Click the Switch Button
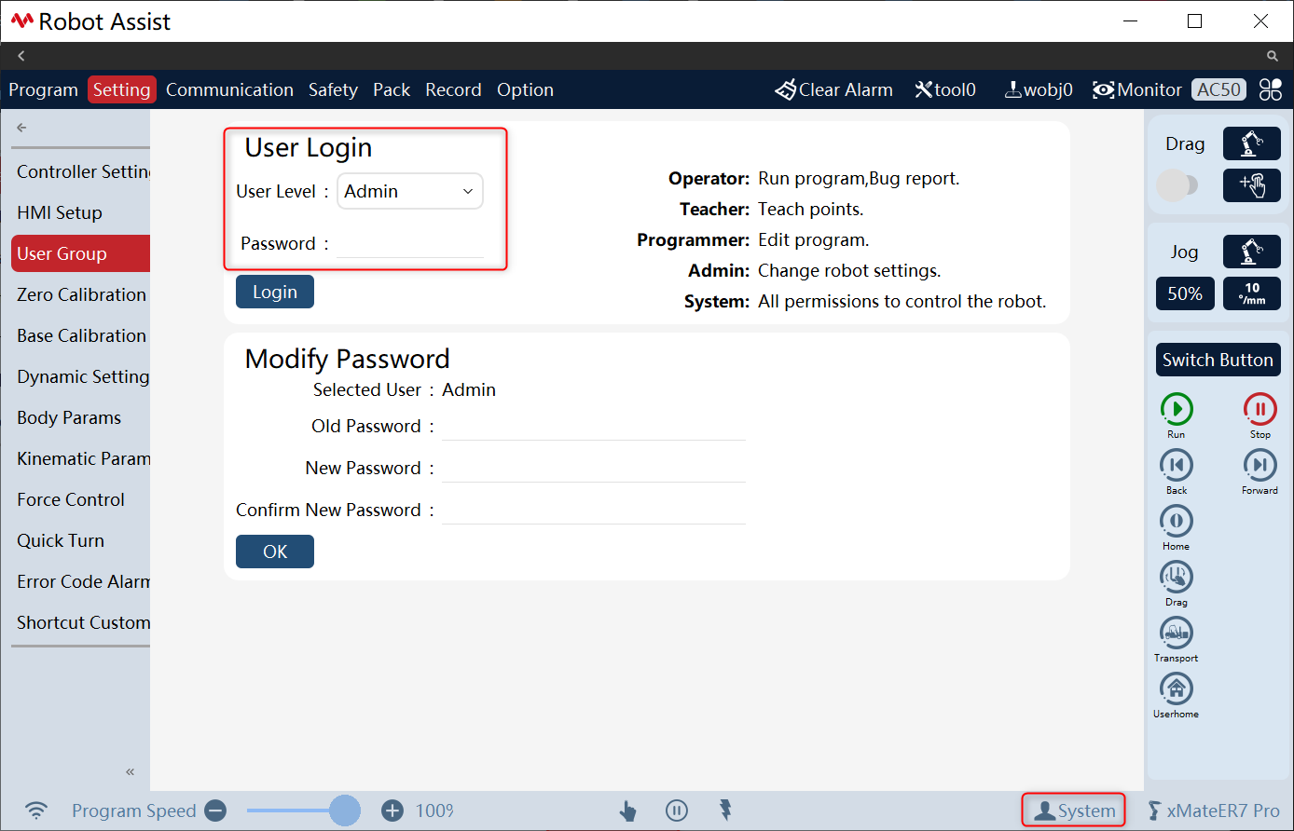Screen dimensions: 1294x831 pyautogui.click(x=1218, y=360)
